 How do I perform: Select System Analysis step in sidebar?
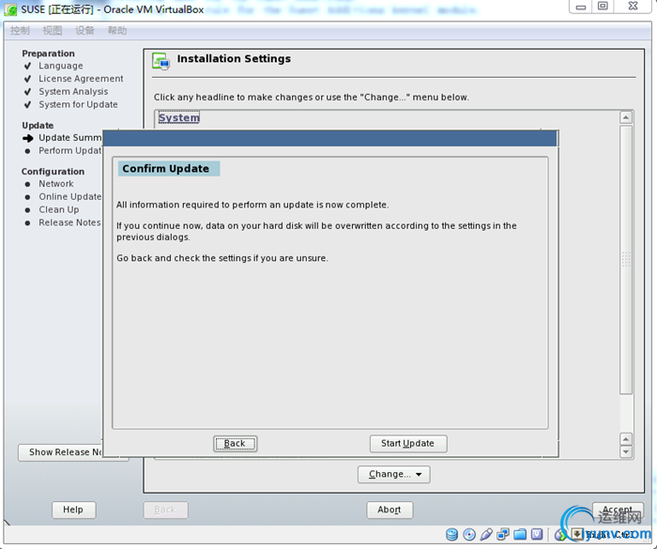(73, 92)
